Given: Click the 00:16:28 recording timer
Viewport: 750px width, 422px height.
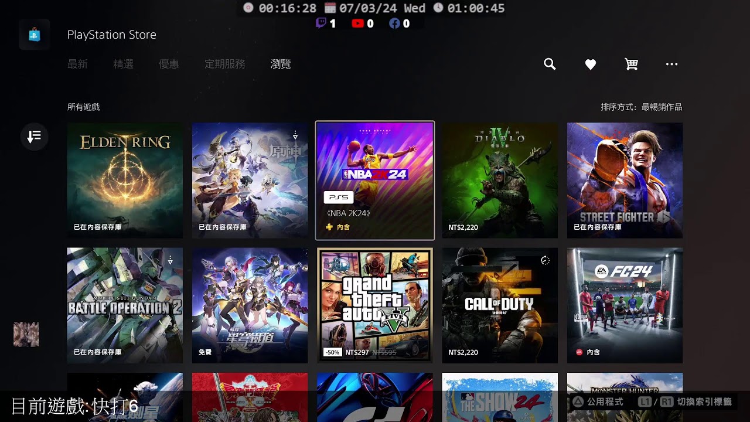Looking at the screenshot, I should (x=287, y=8).
